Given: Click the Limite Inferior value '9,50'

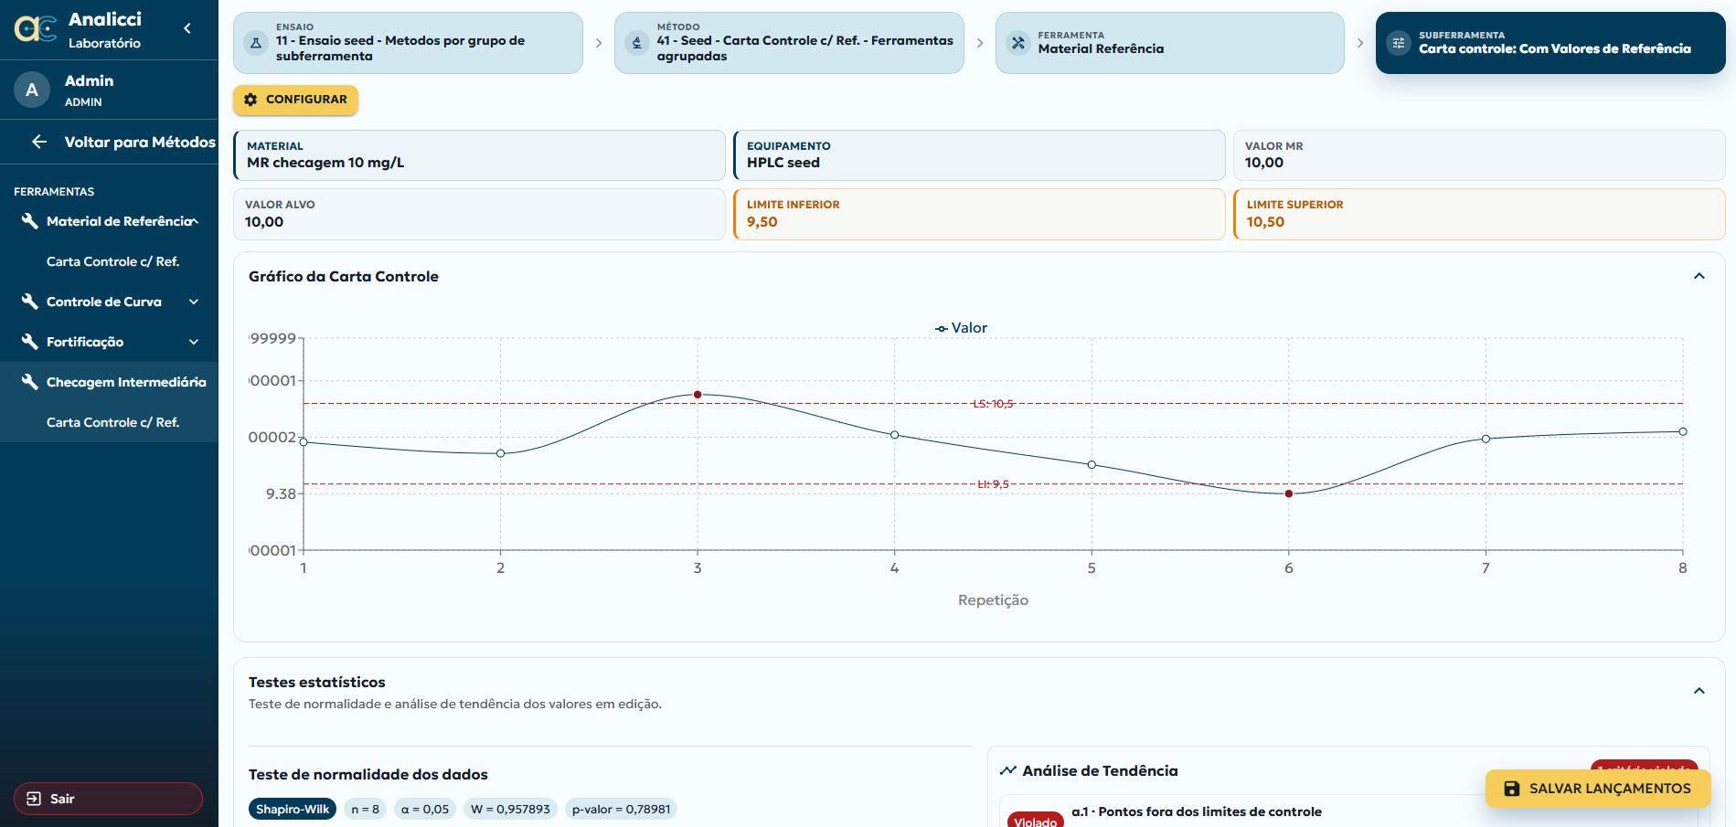Looking at the screenshot, I should [762, 222].
